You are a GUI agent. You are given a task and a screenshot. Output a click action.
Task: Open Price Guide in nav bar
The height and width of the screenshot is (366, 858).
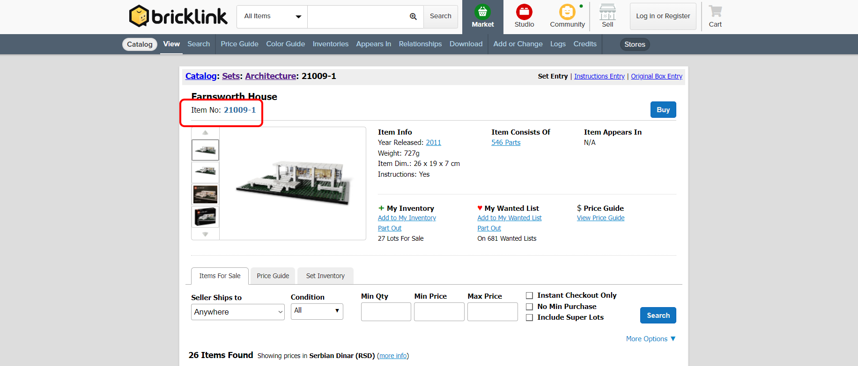click(239, 44)
